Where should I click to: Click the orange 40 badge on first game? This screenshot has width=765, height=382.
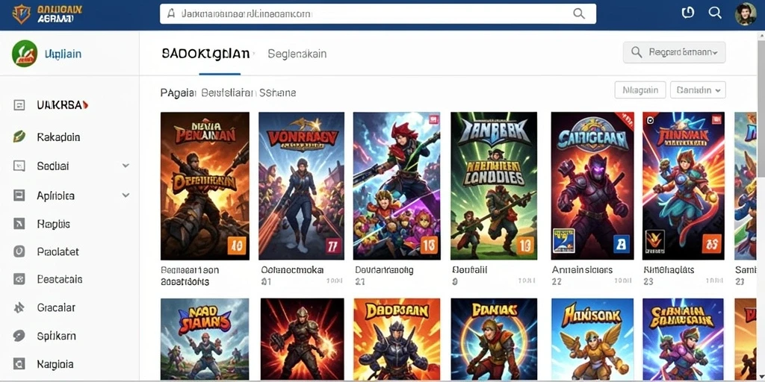pyautogui.click(x=237, y=246)
